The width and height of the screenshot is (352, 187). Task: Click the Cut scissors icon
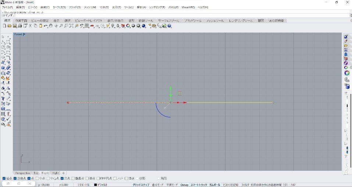pos(30,26)
